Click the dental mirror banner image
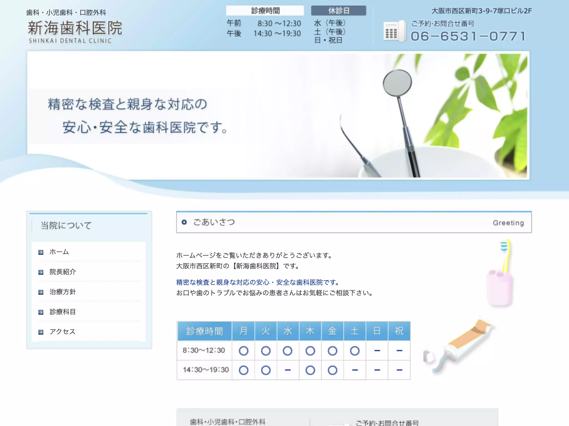Image resolution: width=569 pixels, height=426 pixels. coord(278,115)
